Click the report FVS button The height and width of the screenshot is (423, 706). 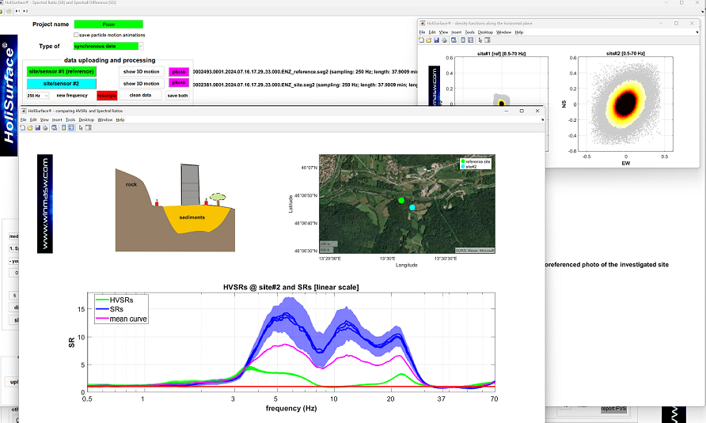[613, 409]
